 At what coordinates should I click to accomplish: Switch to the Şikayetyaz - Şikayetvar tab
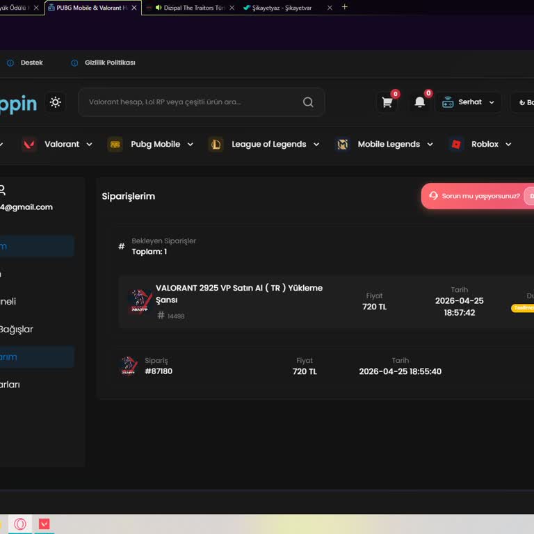(282, 8)
